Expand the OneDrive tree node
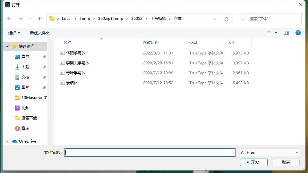The image size is (308, 173). pos(7,141)
